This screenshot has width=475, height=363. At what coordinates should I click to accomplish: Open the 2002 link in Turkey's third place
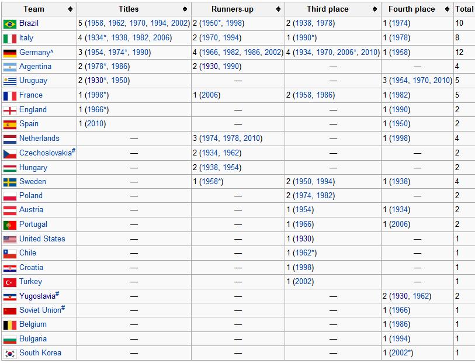[x=303, y=282]
